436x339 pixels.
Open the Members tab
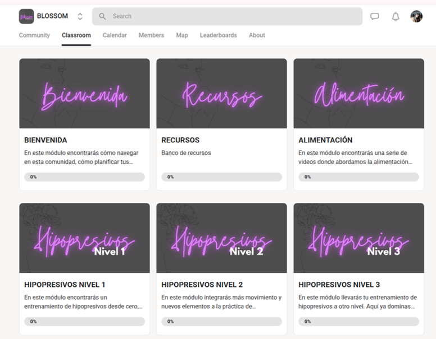click(151, 35)
